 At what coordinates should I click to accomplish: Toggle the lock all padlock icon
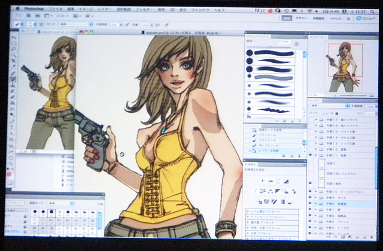336,113
